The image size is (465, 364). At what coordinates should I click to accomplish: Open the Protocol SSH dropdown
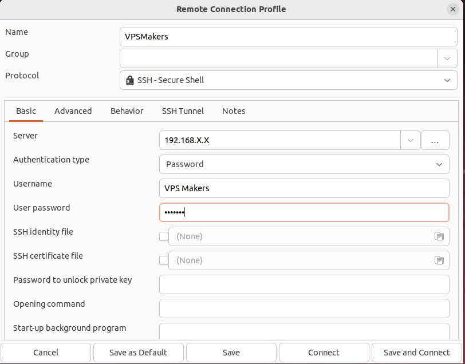[288, 80]
